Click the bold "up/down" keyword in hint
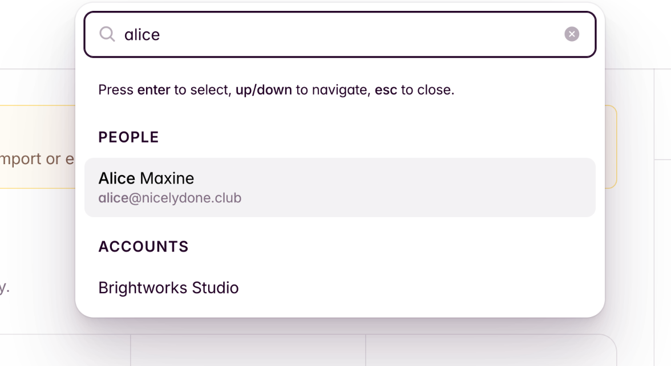 point(264,90)
